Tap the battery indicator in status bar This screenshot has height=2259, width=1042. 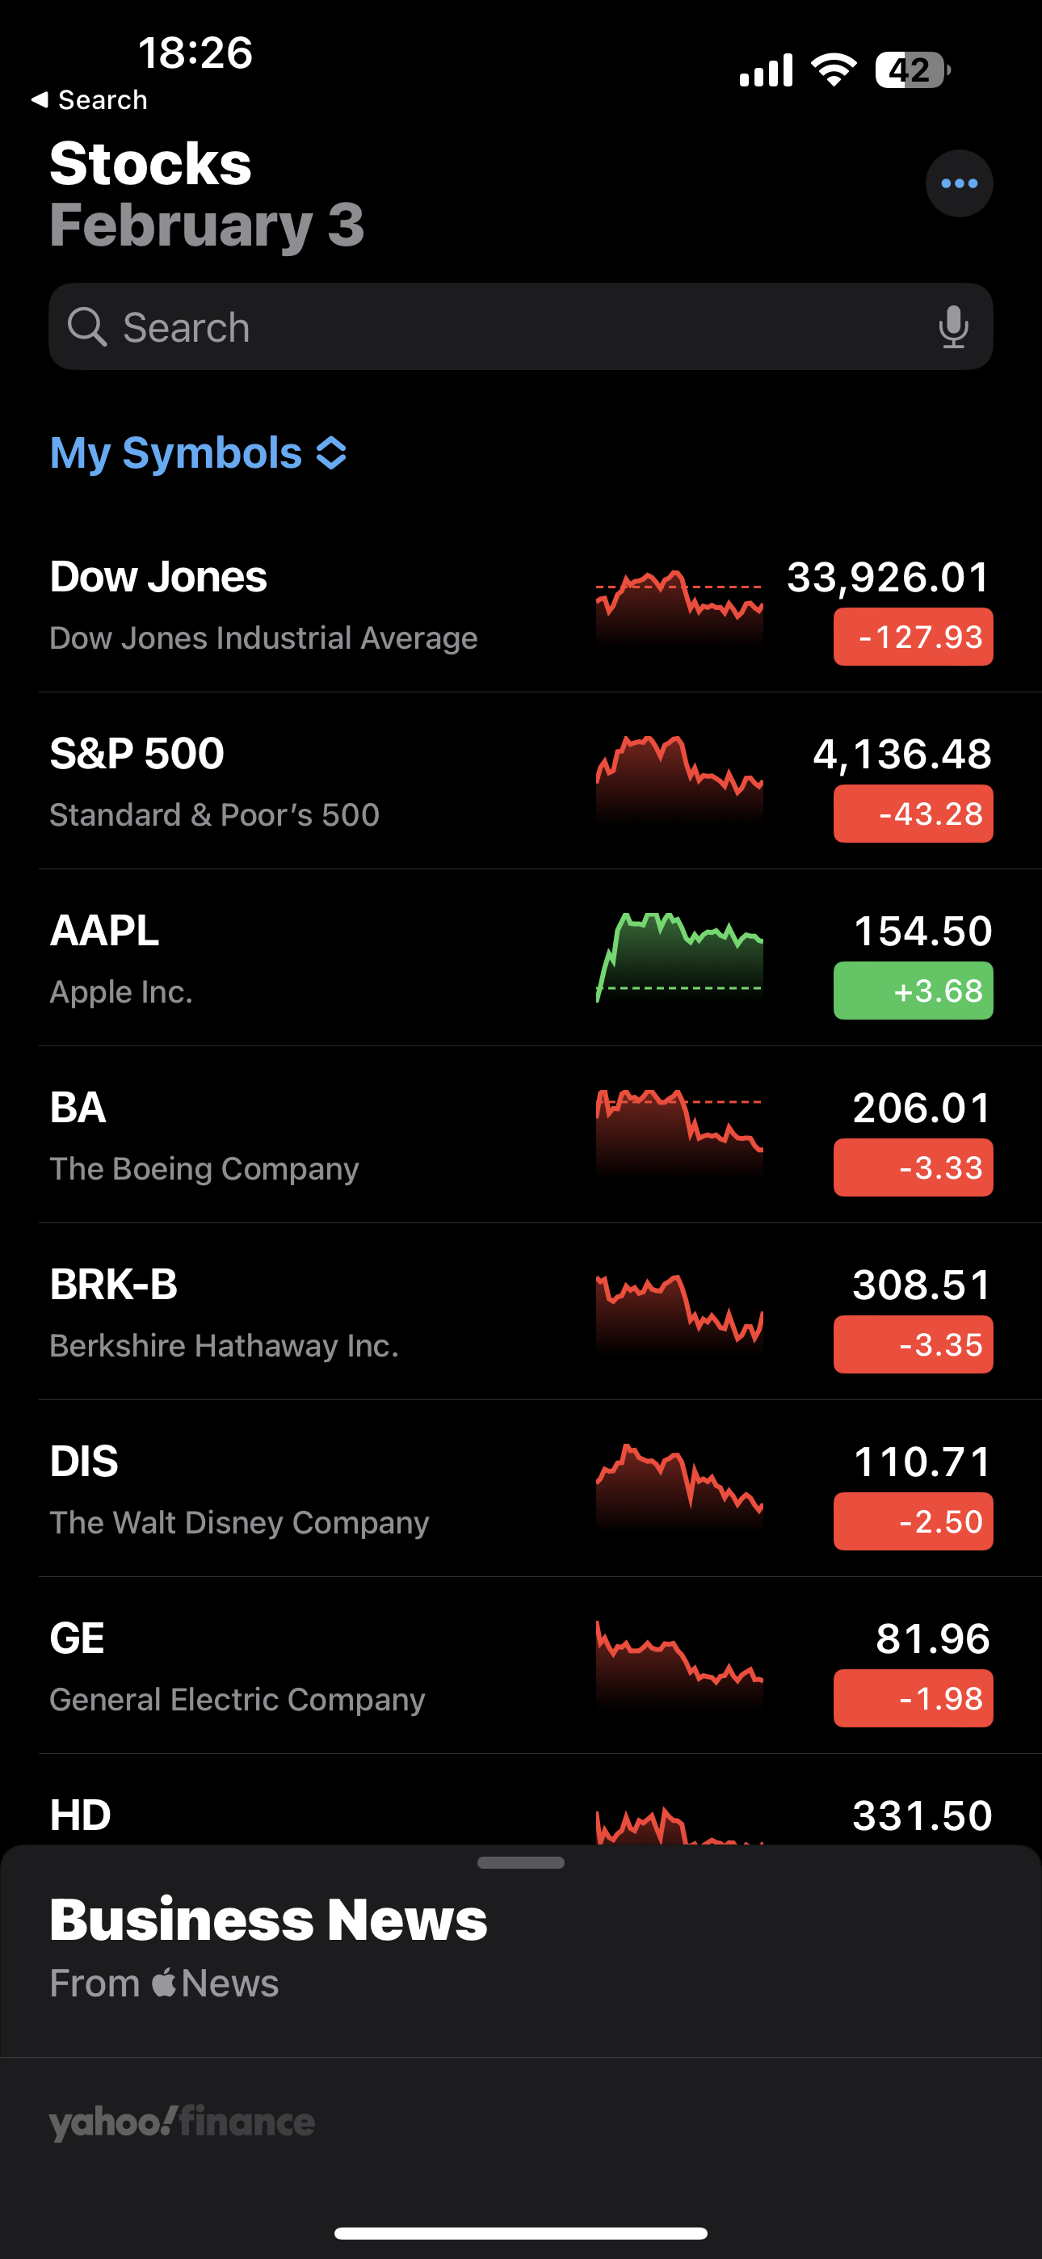pos(912,70)
